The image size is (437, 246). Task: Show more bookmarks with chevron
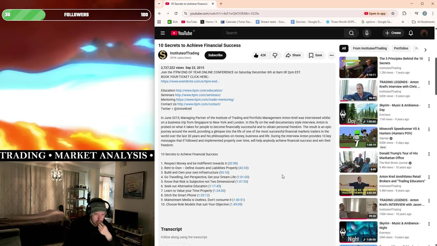pyautogui.click(x=403, y=22)
